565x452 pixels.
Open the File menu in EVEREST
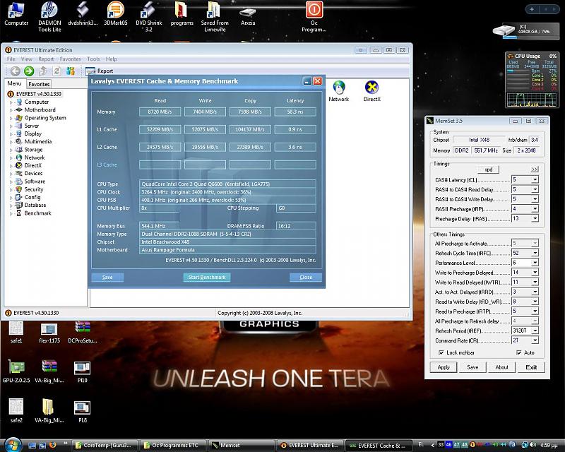11,59
